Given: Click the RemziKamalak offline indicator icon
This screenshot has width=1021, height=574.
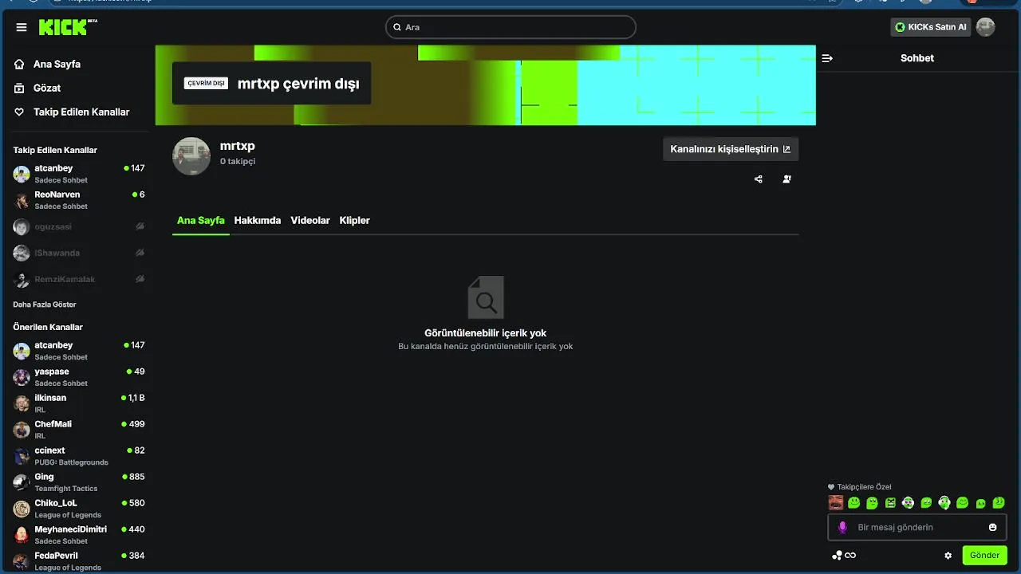Looking at the screenshot, I should pyautogui.click(x=140, y=279).
